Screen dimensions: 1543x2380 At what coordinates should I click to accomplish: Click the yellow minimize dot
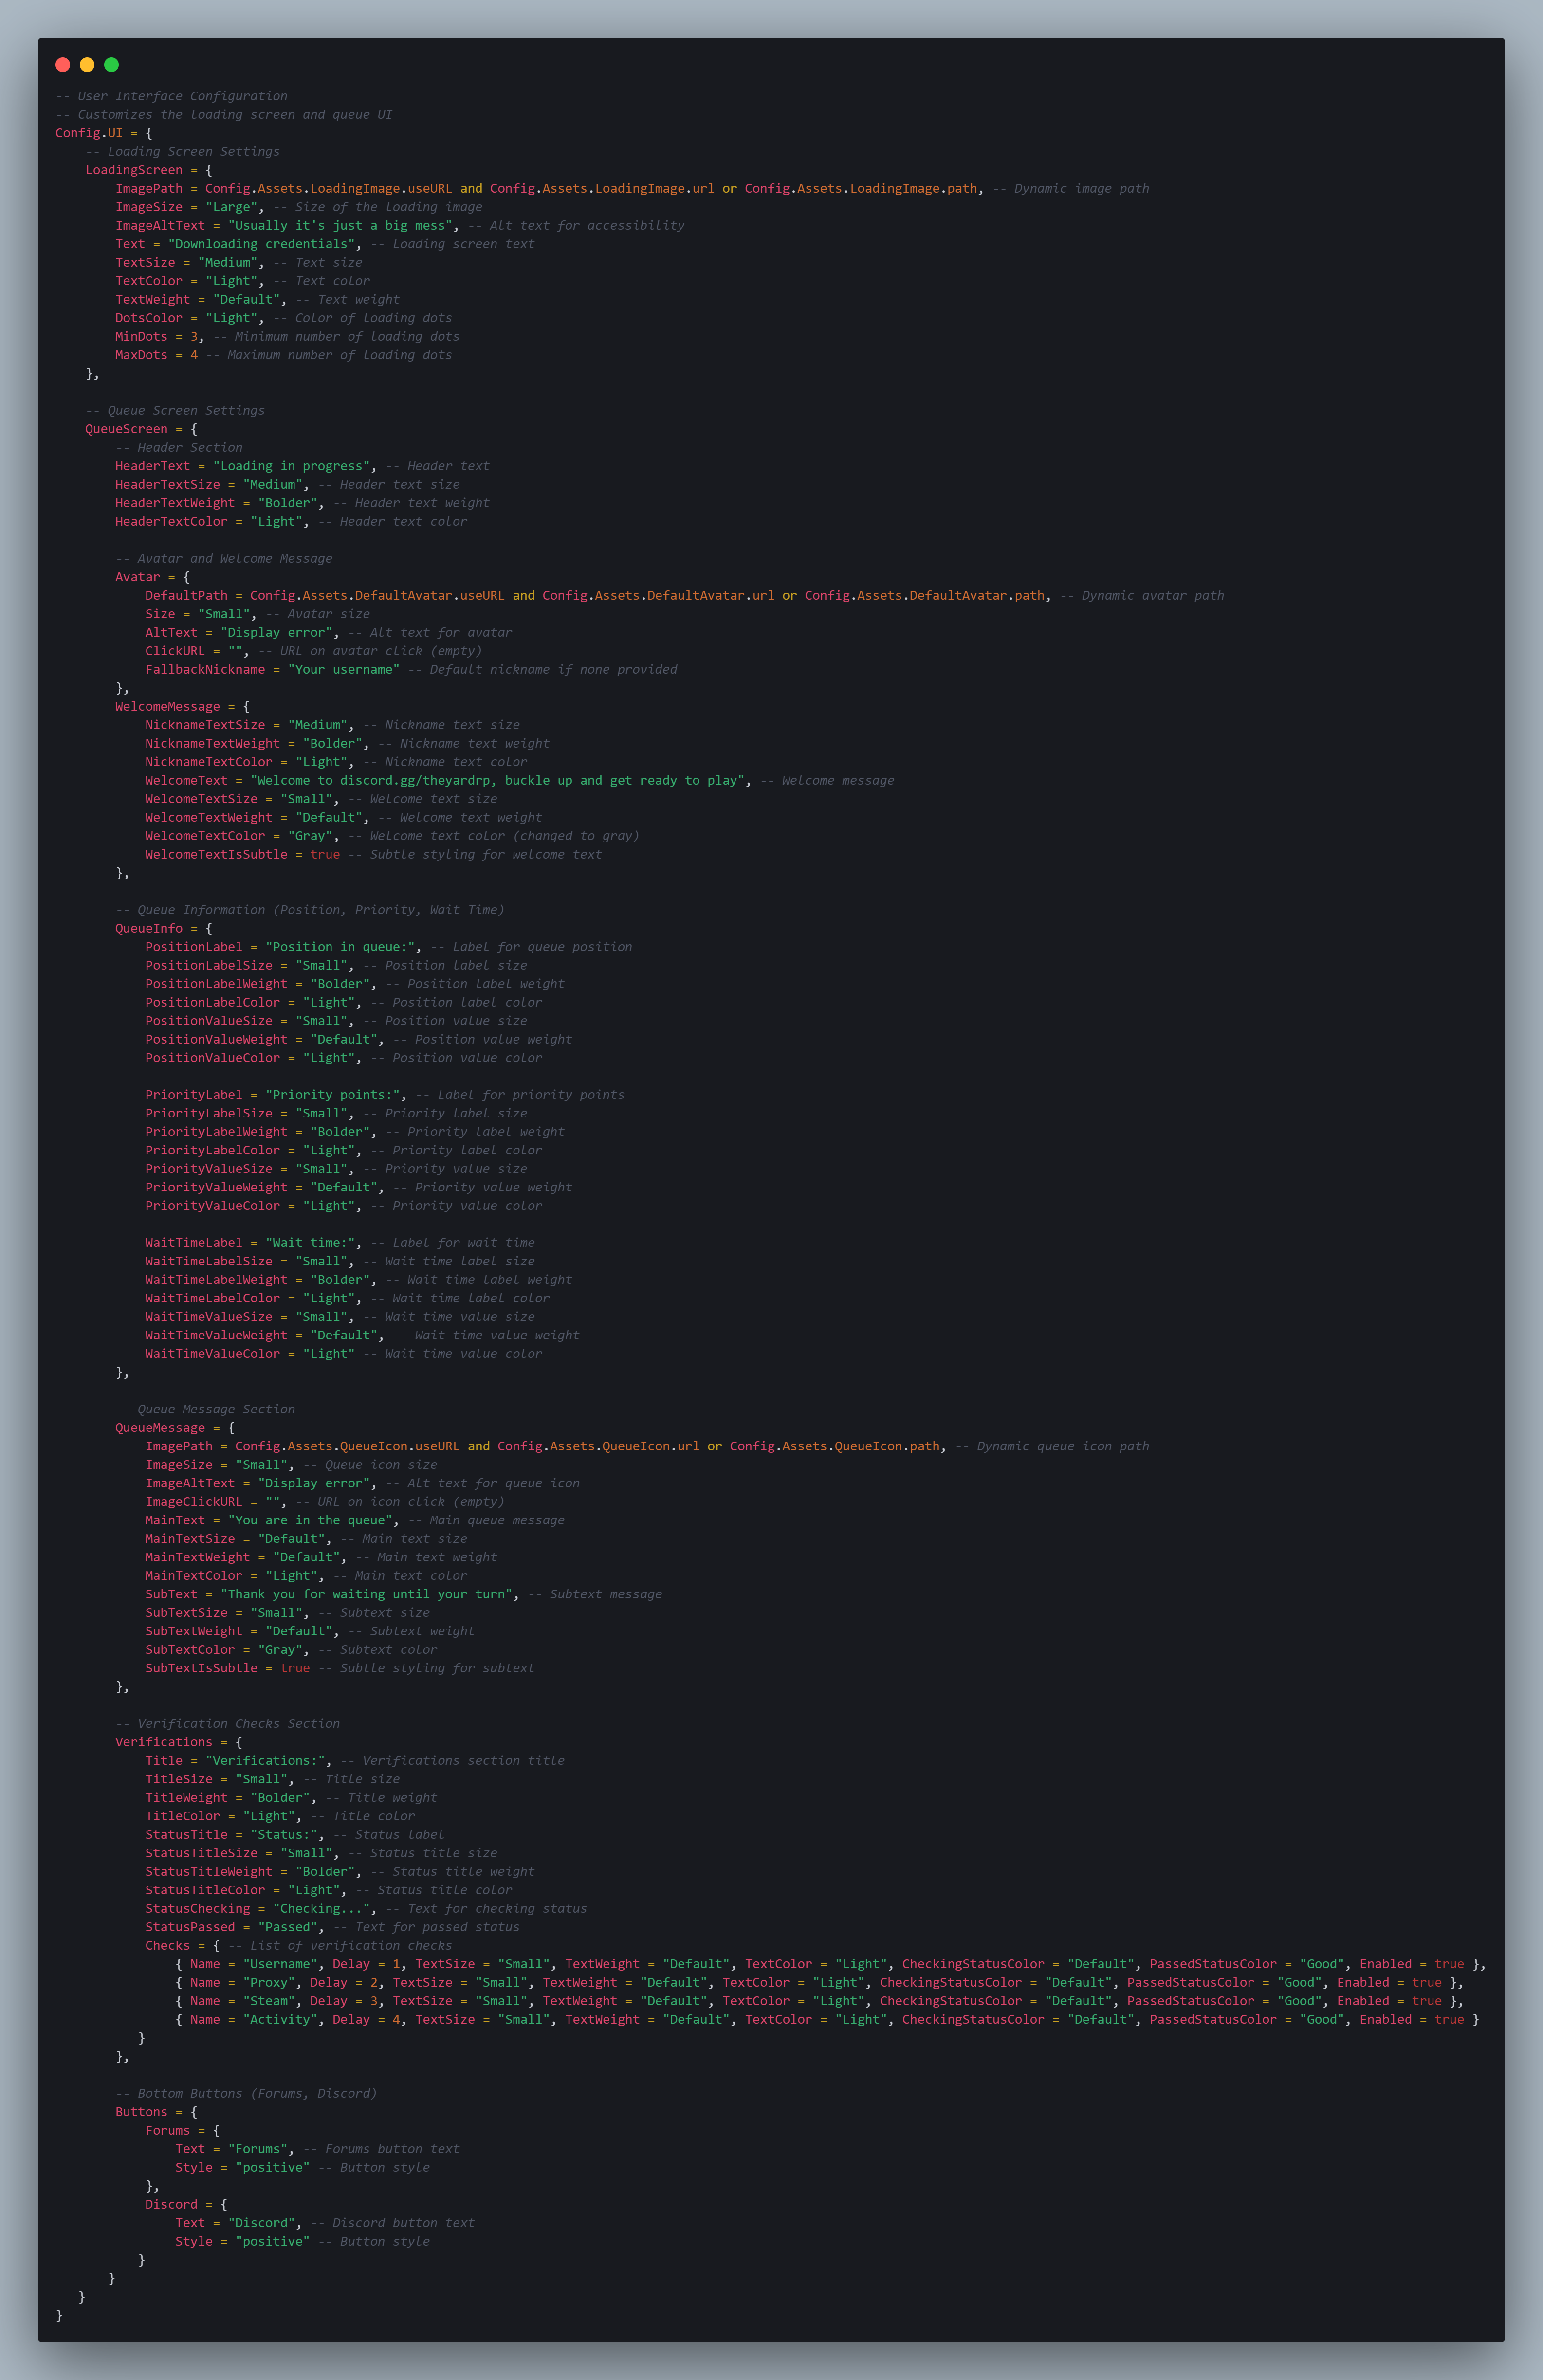click(x=87, y=65)
